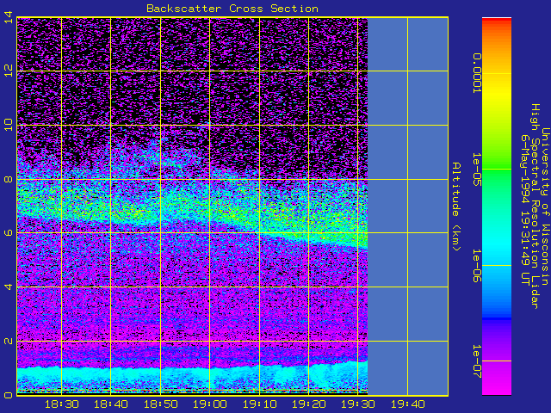
Task: Click the 'Altitude (km)' axis title
Action: click(x=455, y=206)
